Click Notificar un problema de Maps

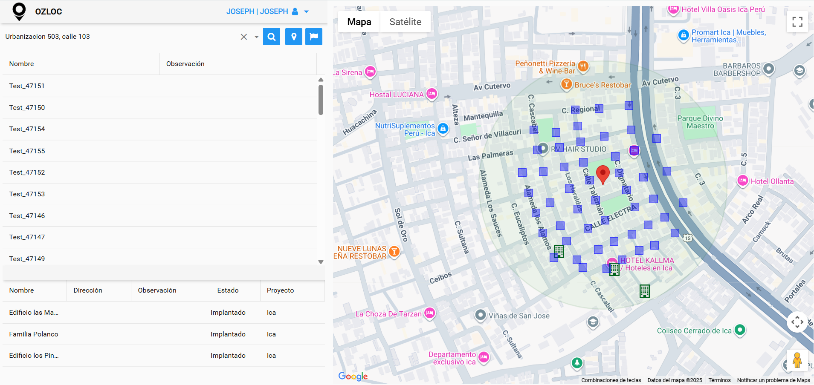[x=773, y=380]
